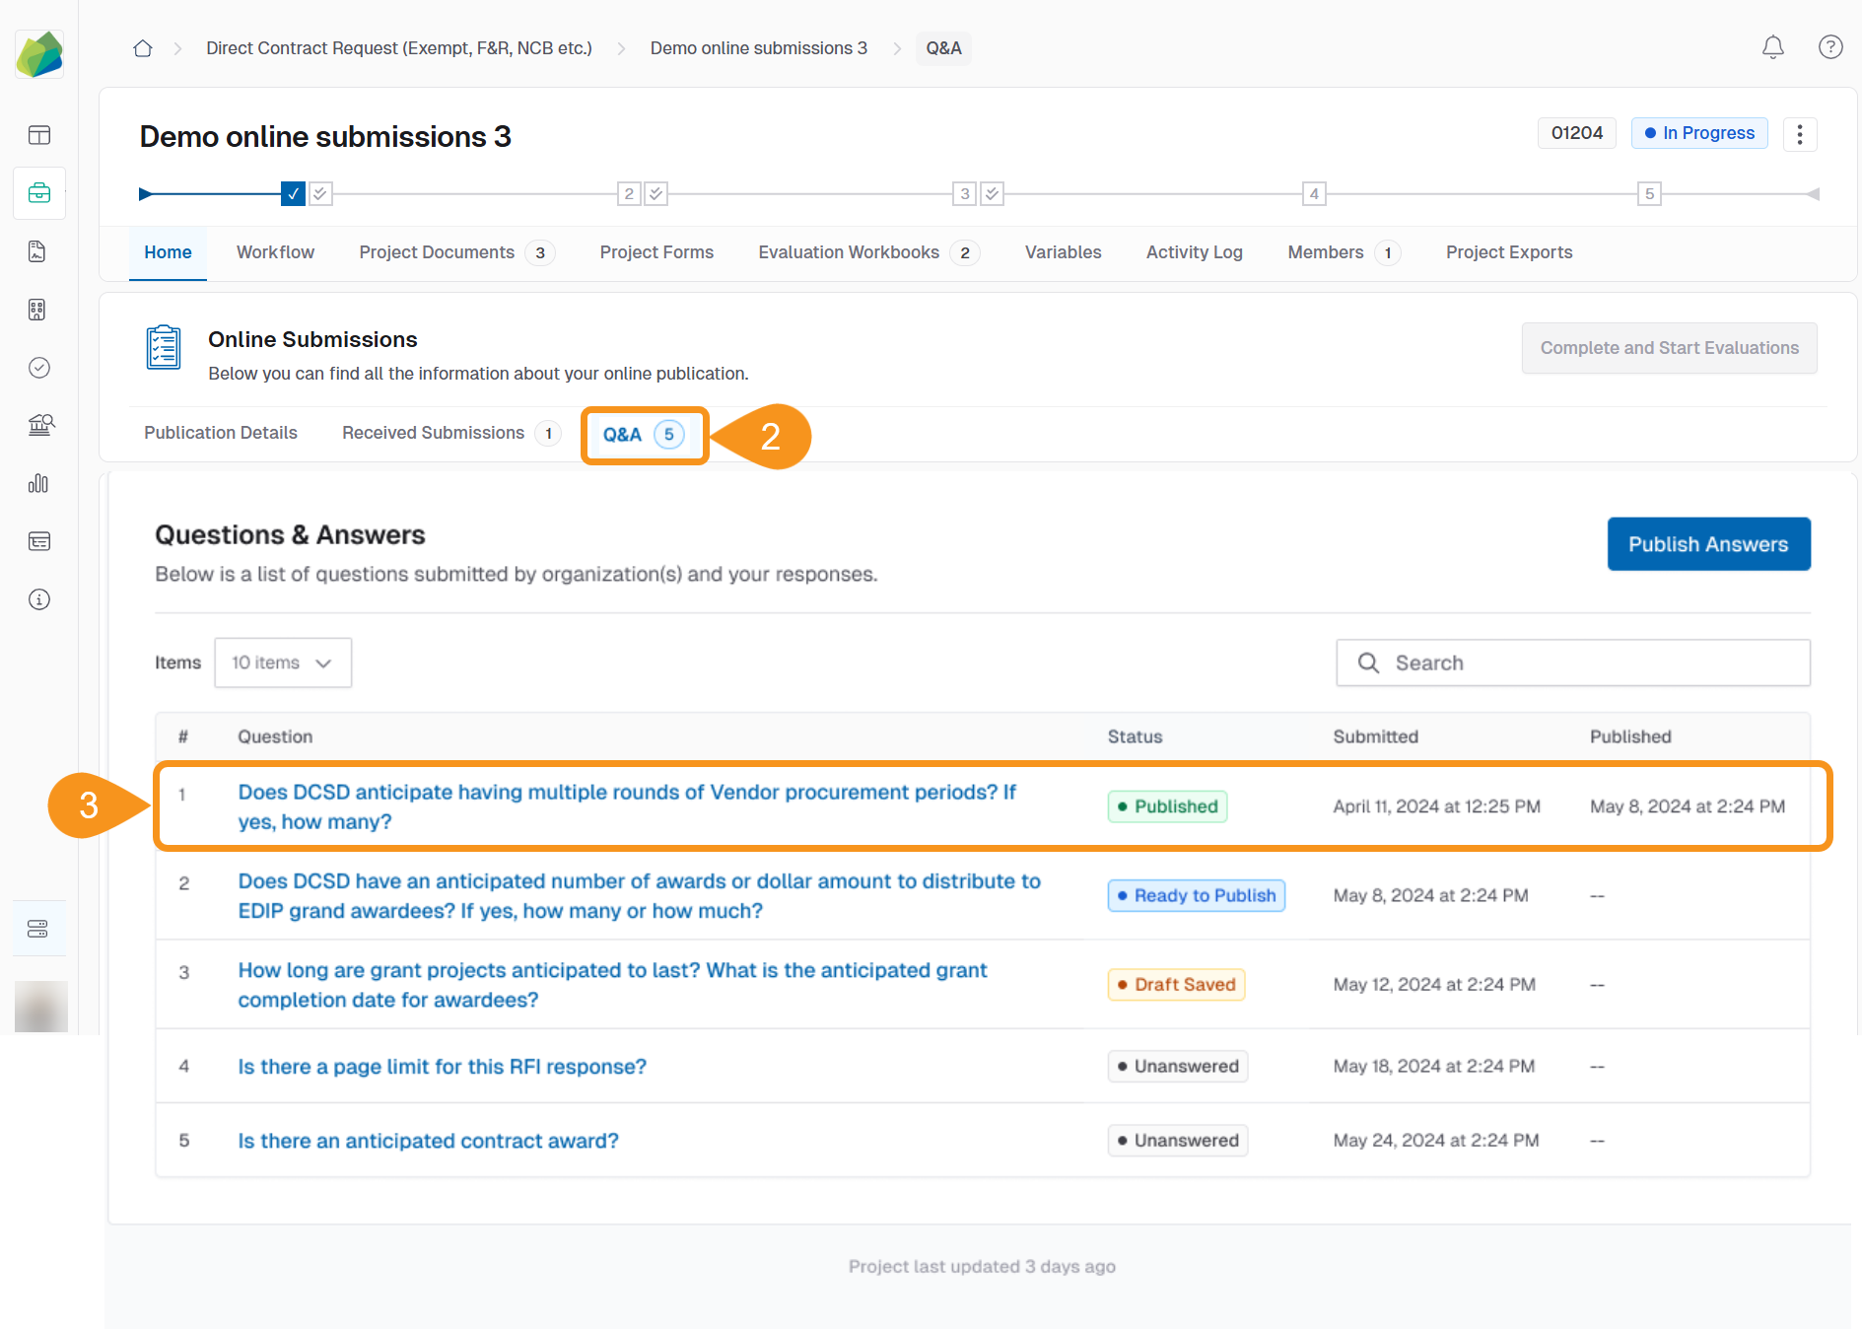Click the circled checkmark sidebar icon

(39, 368)
